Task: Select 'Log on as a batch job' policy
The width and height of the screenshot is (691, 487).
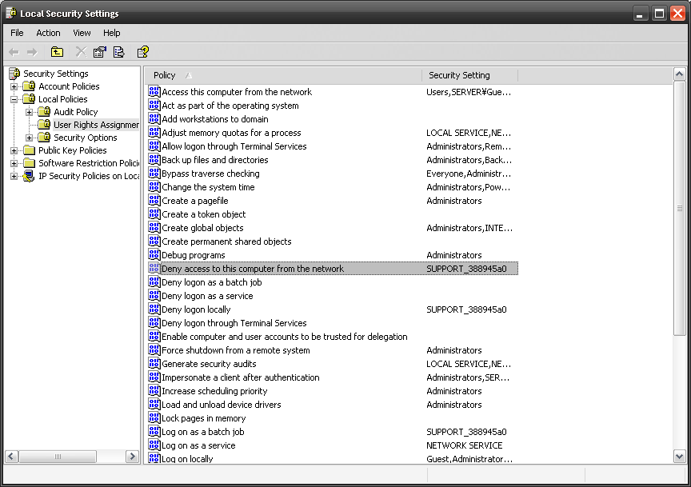Action: (x=202, y=432)
